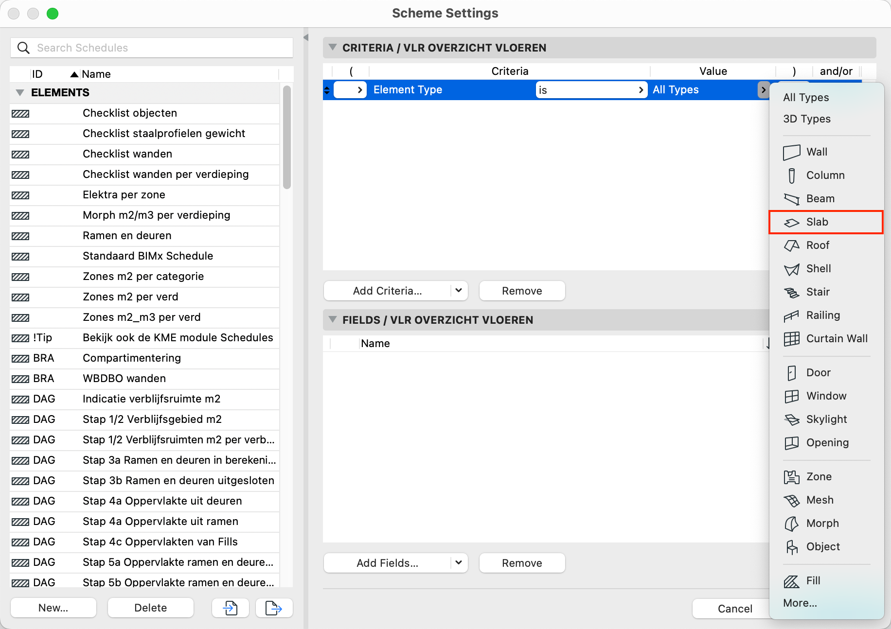Select Morph m2/m3 per verdieping schedule
The width and height of the screenshot is (891, 629).
coord(145,215)
